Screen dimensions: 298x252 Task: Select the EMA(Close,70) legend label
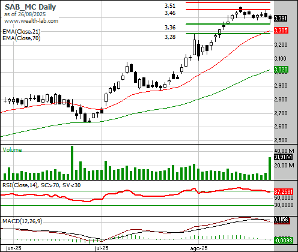(22, 38)
